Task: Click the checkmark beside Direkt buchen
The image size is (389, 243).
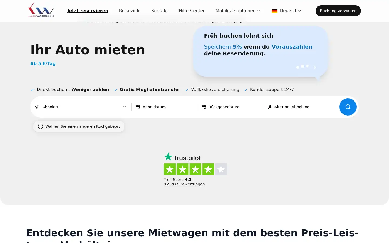Action: tap(32, 90)
